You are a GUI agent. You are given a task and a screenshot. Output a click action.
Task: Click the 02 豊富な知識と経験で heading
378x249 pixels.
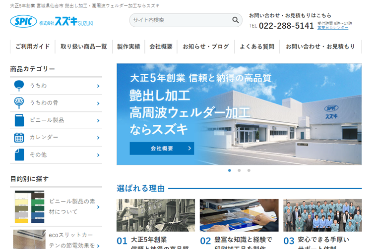[x=236, y=243]
